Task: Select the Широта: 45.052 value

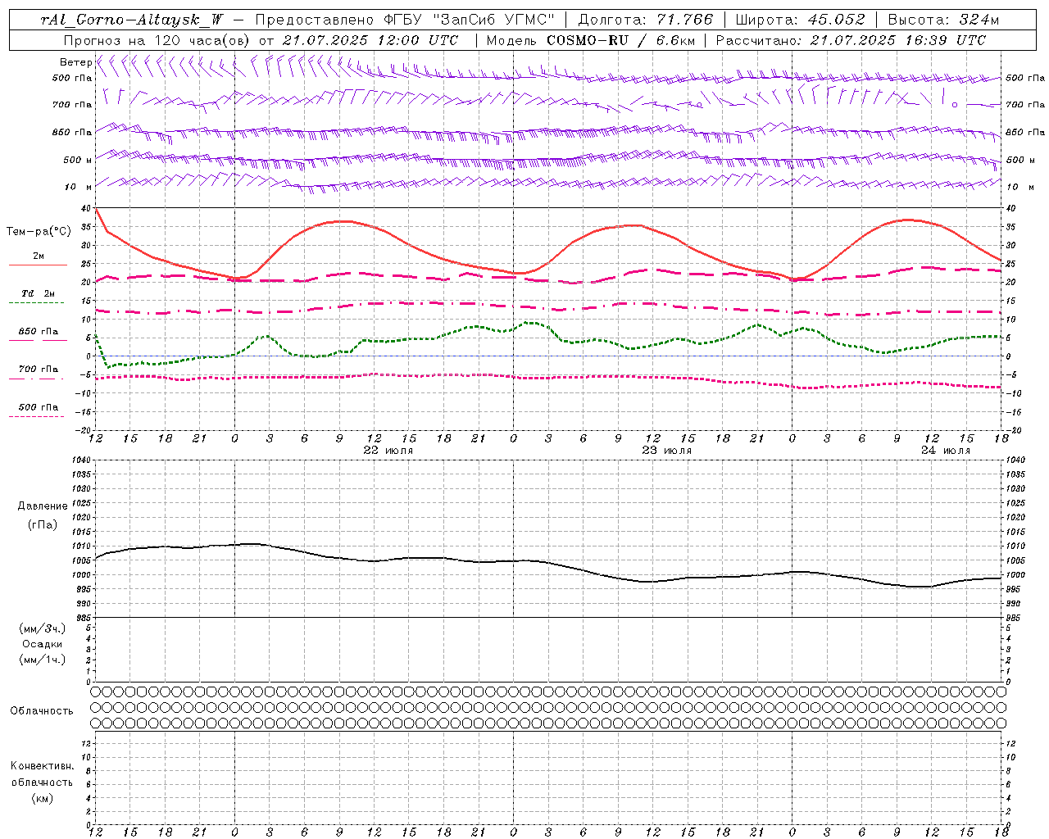Action: 800,20
